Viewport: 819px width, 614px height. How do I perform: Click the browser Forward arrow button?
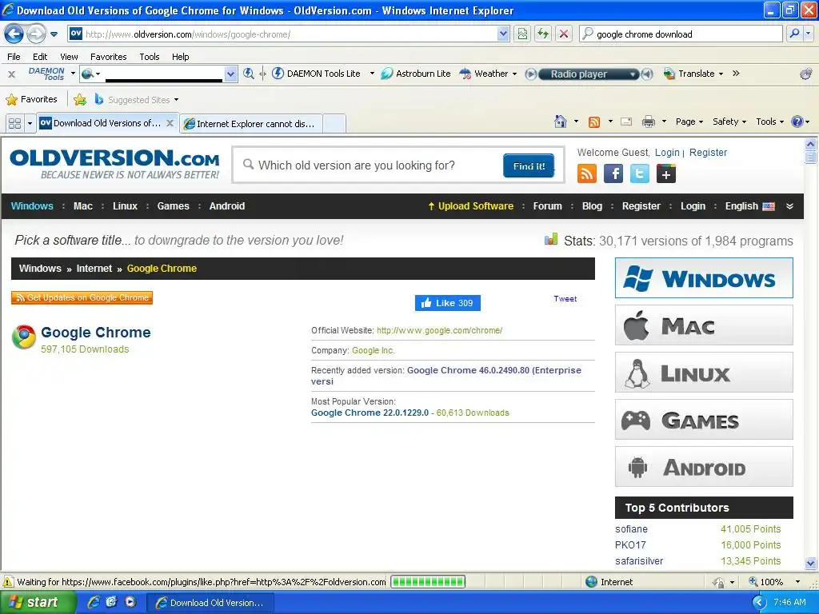[36, 34]
